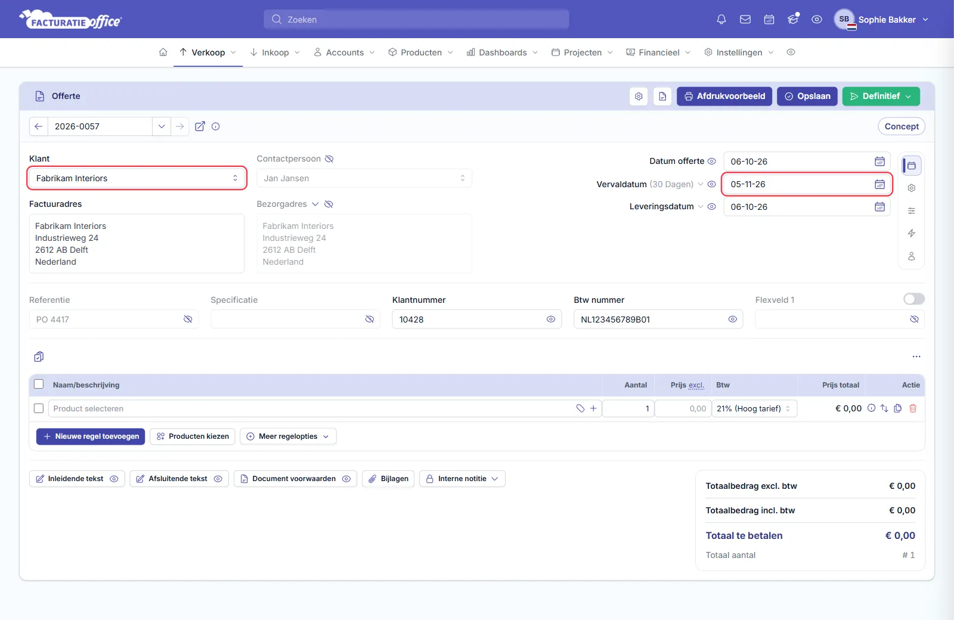Open the tag icon in product line
This screenshot has width=954, height=620.
click(580, 408)
